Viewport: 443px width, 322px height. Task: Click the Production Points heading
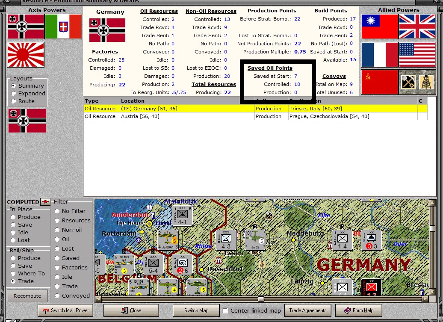272,11
